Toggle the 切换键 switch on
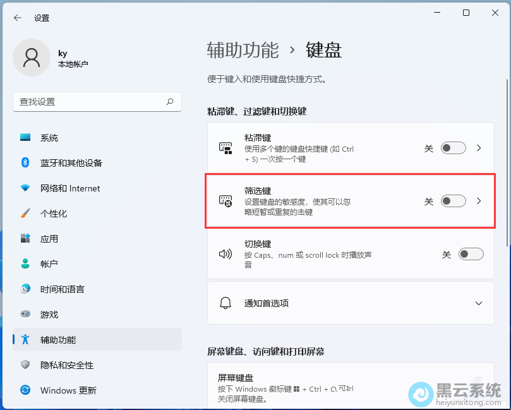The width and height of the screenshot is (511, 410). 471,254
